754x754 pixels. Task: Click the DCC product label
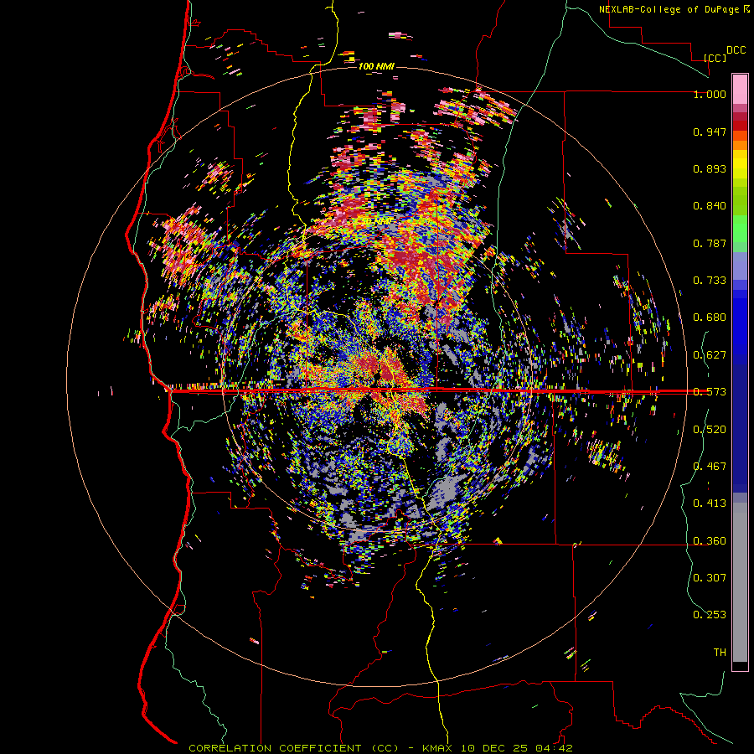pyautogui.click(x=736, y=50)
